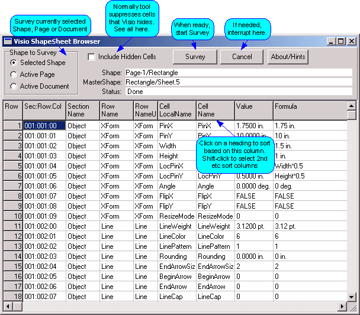The width and height of the screenshot is (360, 315).
Task: Sort by the Cell LocalName column header
Action: tap(177, 110)
